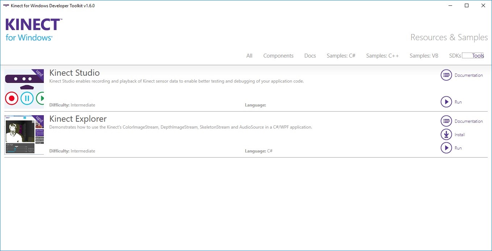Open Kinect Explorer documentation icon
The width and height of the screenshot is (492, 251).
446,121
